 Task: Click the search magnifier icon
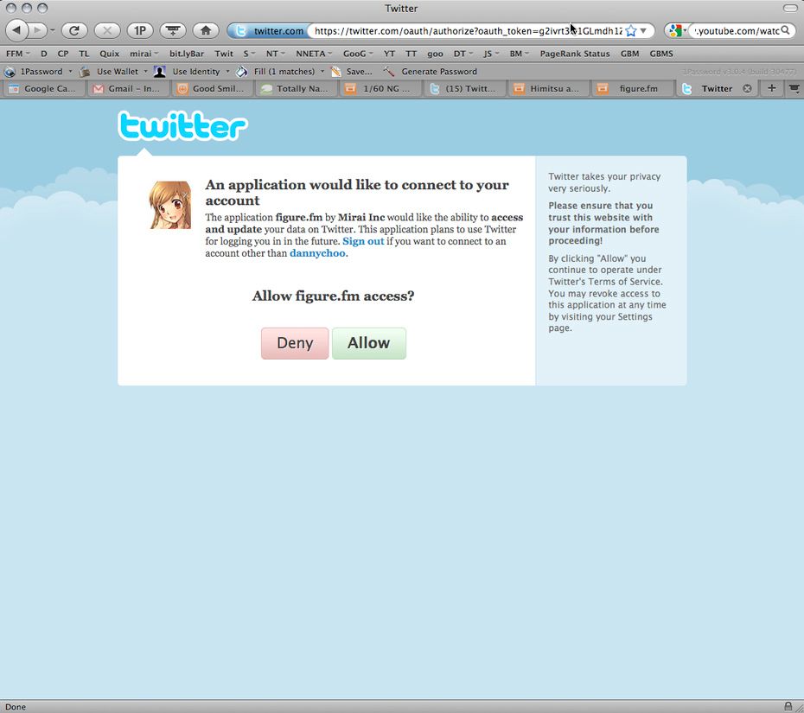tap(785, 30)
